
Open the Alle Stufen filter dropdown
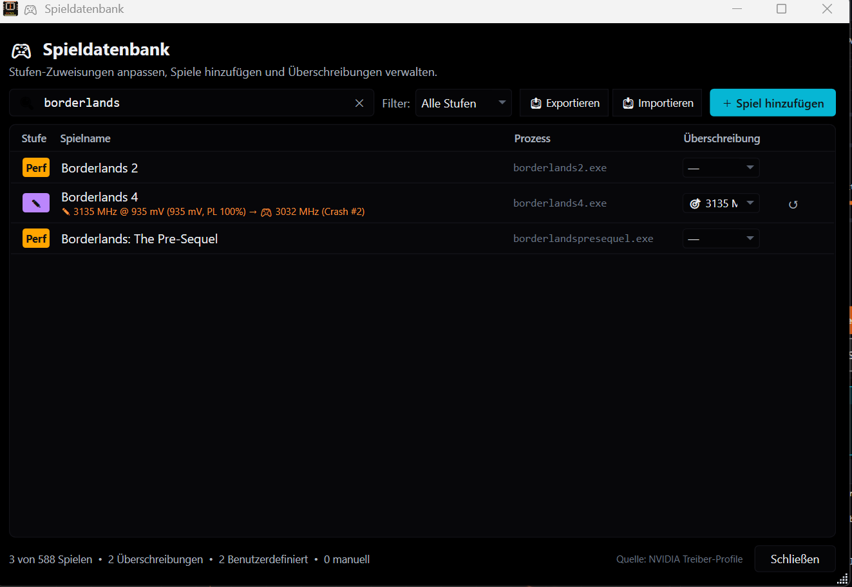[x=463, y=102]
